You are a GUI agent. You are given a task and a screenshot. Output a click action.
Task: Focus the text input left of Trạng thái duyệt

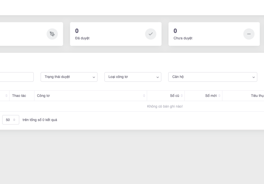point(16,77)
